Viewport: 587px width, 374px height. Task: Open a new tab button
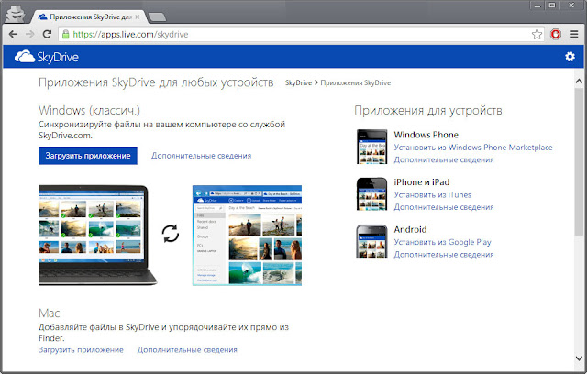(157, 17)
